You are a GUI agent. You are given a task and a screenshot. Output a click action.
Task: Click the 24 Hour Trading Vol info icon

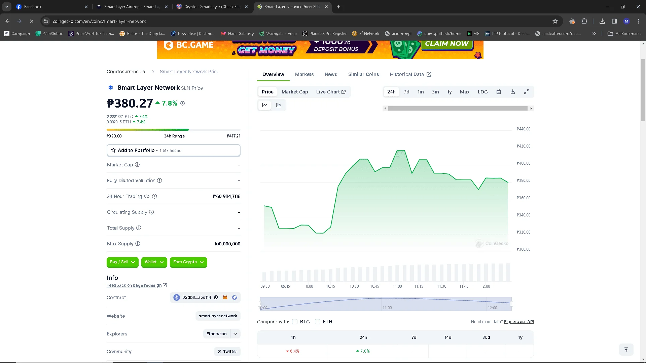pyautogui.click(x=154, y=196)
